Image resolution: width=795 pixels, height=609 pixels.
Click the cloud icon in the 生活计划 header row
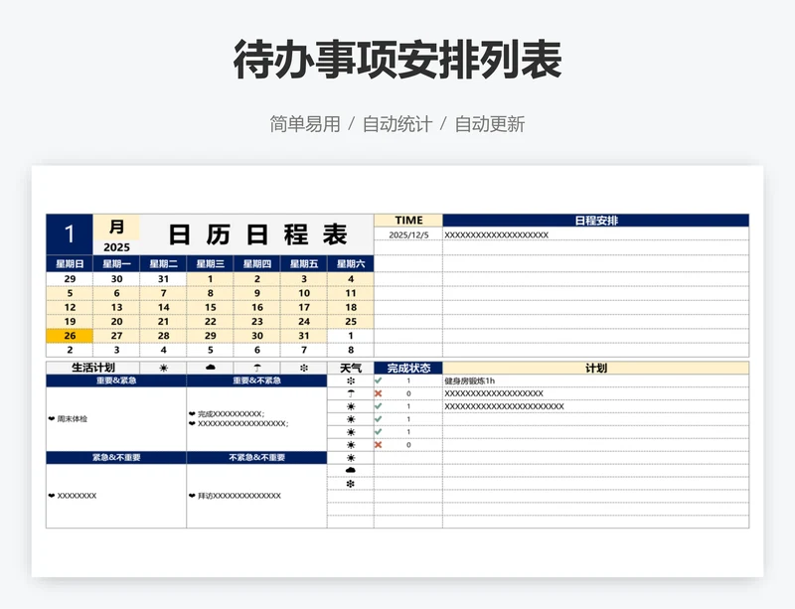click(211, 368)
